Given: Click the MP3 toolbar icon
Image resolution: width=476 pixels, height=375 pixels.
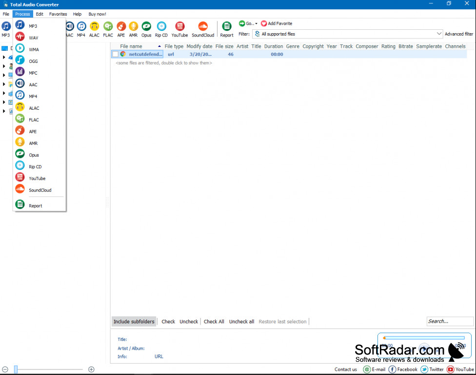Looking at the screenshot, I should click(6, 29).
